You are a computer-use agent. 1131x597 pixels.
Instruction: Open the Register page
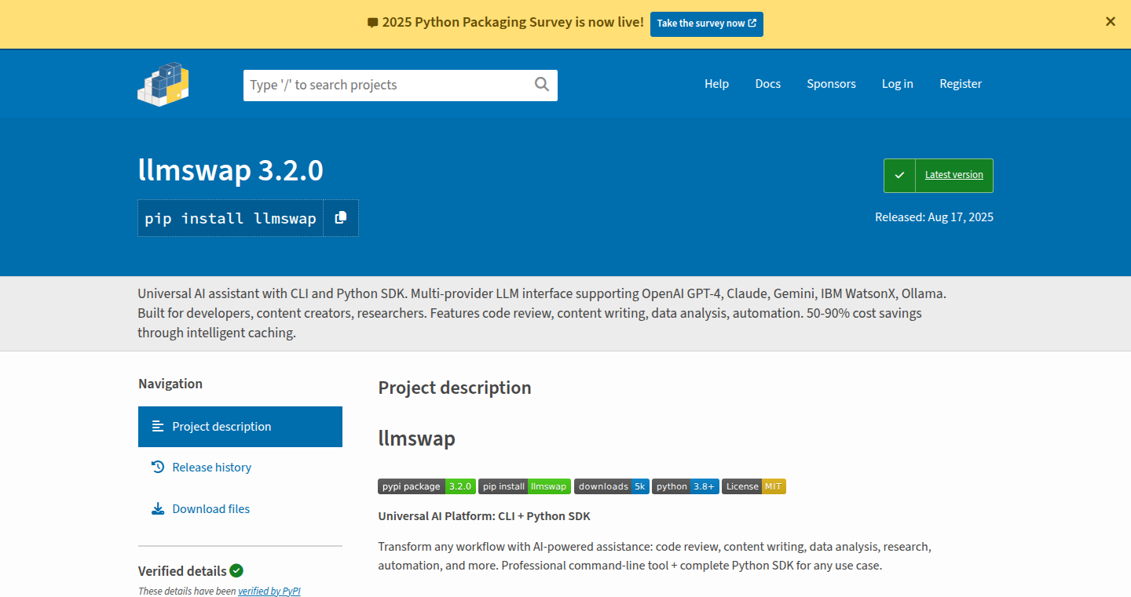tap(961, 84)
